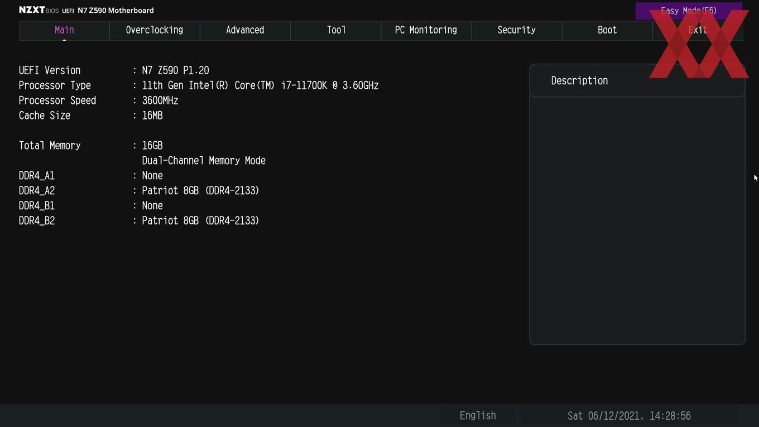This screenshot has width=759, height=427.
Task: Select the DDR4_A1 slot label
Action: 37,176
